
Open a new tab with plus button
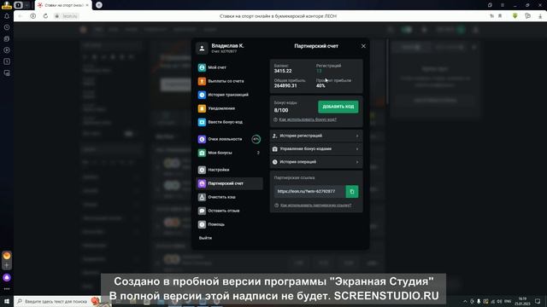tap(99, 5)
